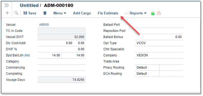Click the Ballast Port input field
The height and width of the screenshot is (96, 203).
pyautogui.click(x=159, y=25)
